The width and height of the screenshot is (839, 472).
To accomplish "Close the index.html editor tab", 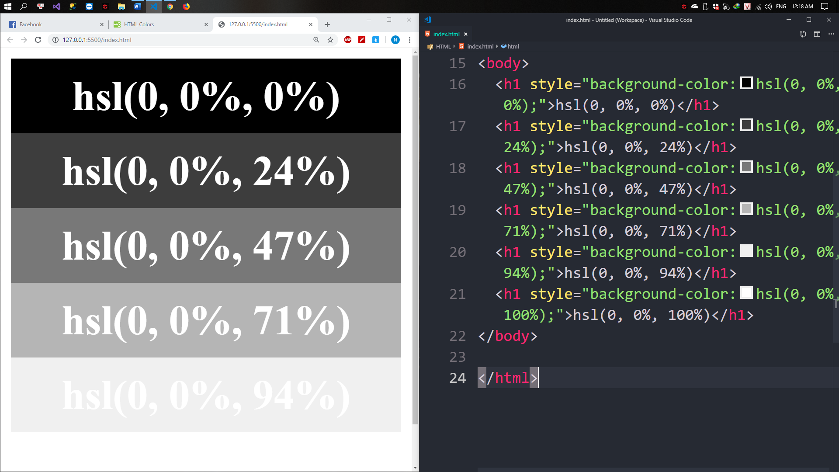I will point(466,34).
